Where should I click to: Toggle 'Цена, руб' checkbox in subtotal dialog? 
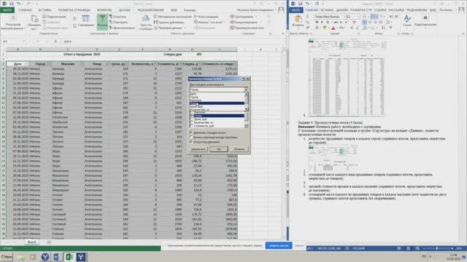pos(191,119)
